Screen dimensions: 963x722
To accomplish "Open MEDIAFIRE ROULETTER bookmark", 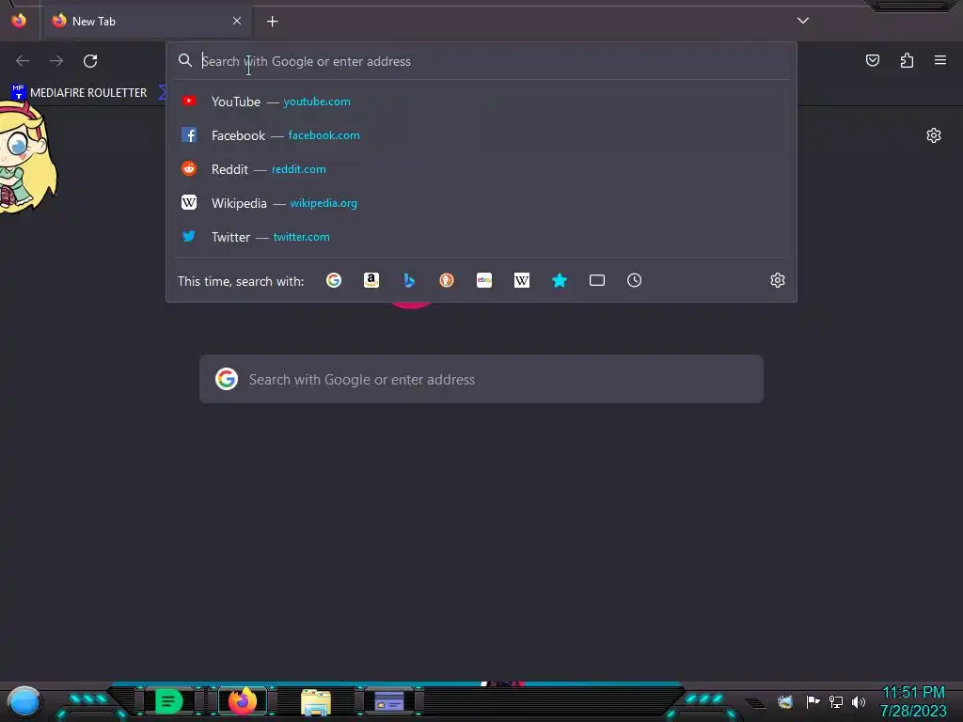I will (80, 93).
